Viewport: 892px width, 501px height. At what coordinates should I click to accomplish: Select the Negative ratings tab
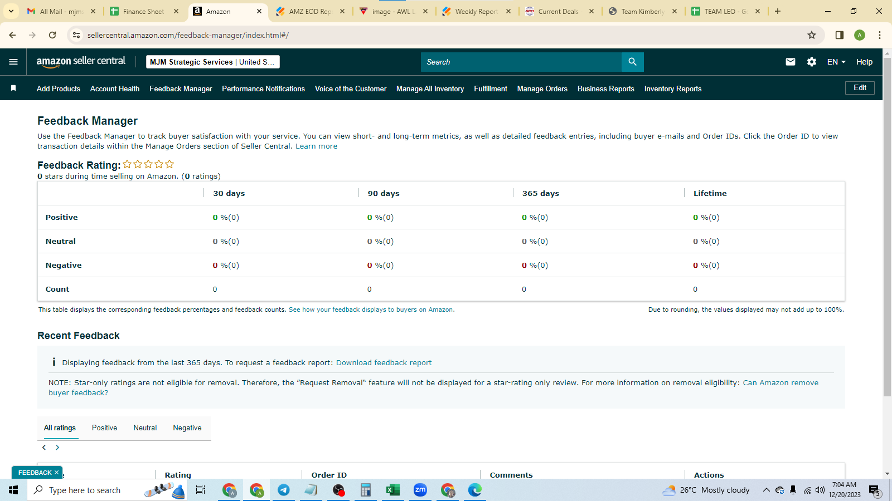click(x=187, y=428)
